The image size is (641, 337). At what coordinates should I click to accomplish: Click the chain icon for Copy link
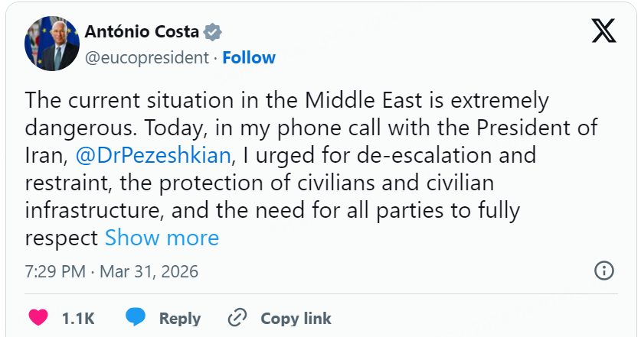point(238,317)
